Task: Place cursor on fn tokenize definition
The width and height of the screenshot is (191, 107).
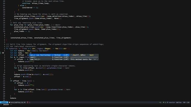Action: pos(38,49)
